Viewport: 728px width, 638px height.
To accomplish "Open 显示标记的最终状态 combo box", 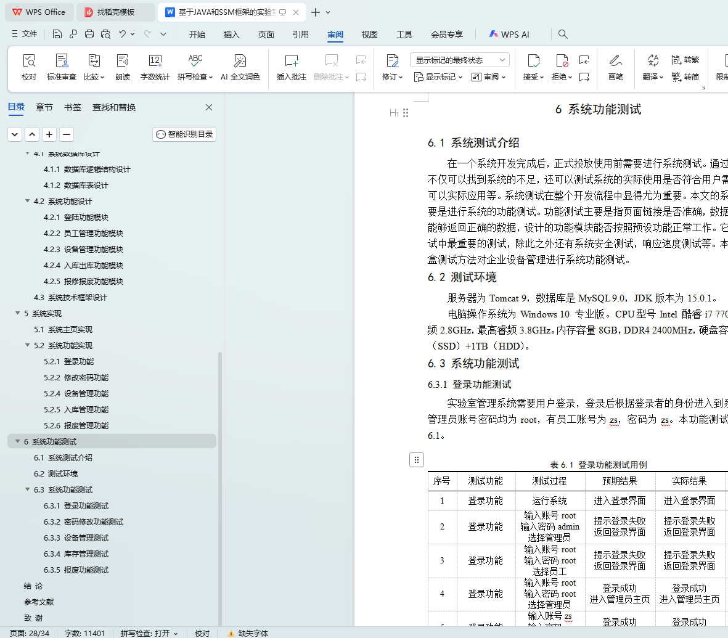I will tap(460, 60).
